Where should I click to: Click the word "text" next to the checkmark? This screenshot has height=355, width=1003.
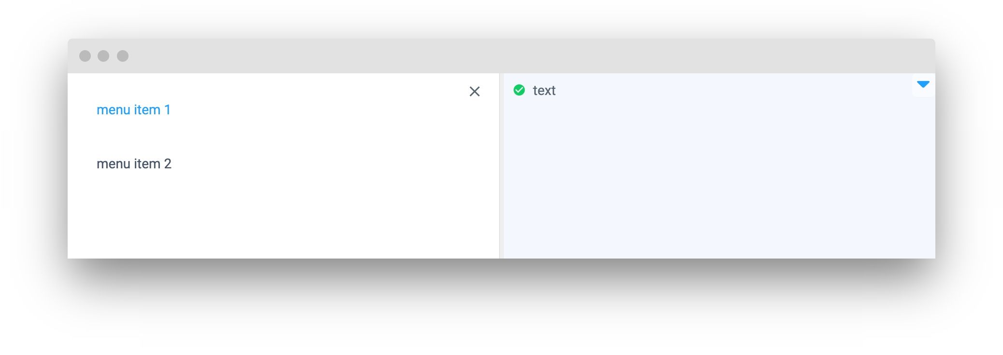click(544, 91)
